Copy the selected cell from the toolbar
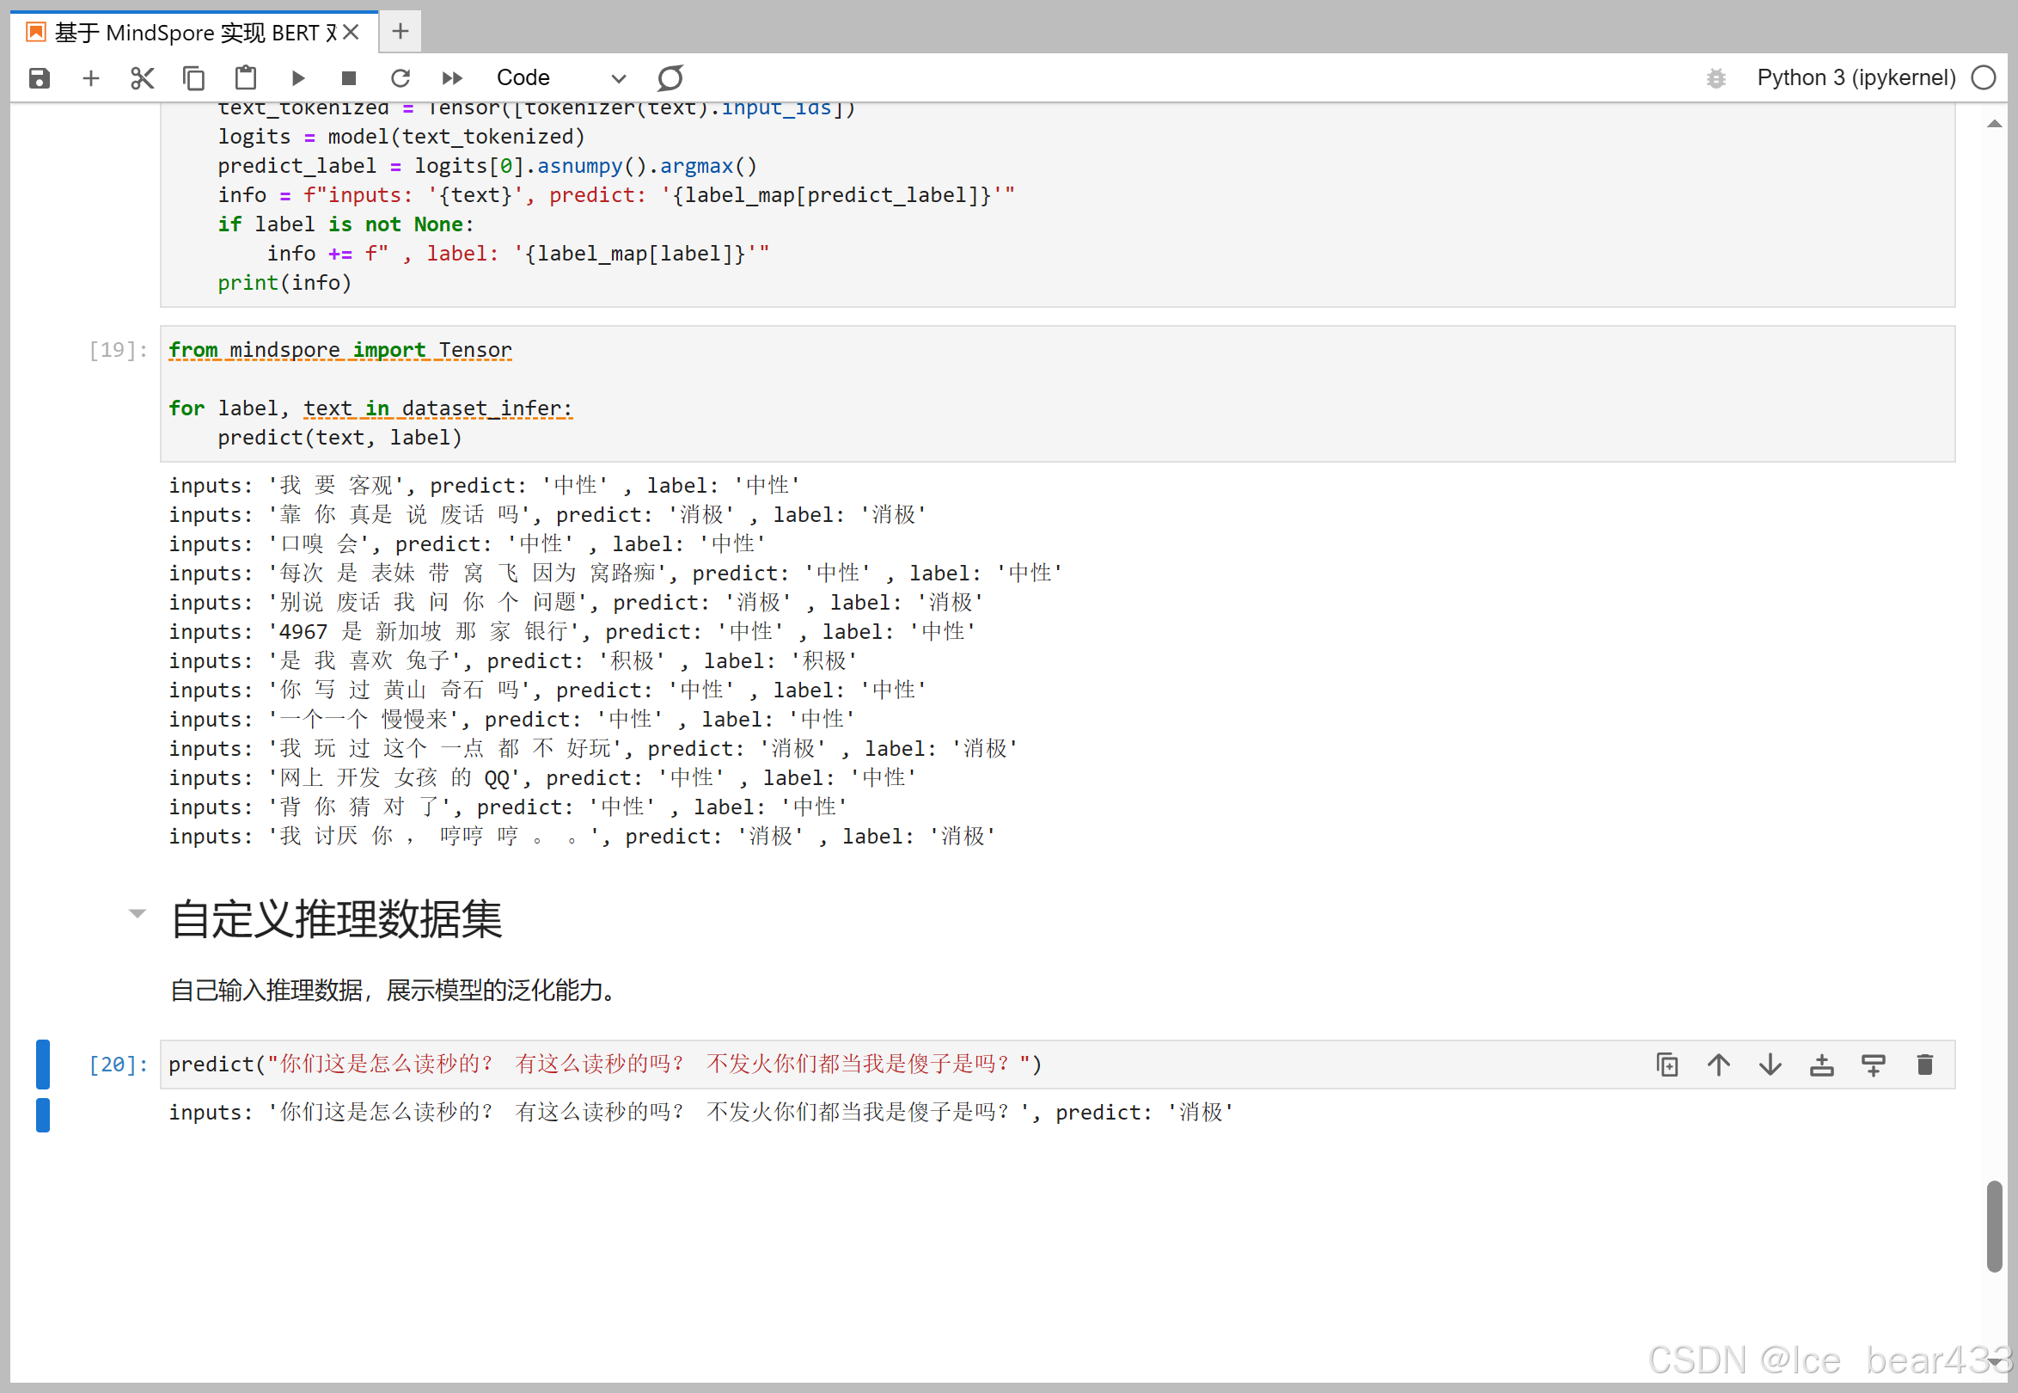The width and height of the screenshot is (2018, 1393). (193, 78)
